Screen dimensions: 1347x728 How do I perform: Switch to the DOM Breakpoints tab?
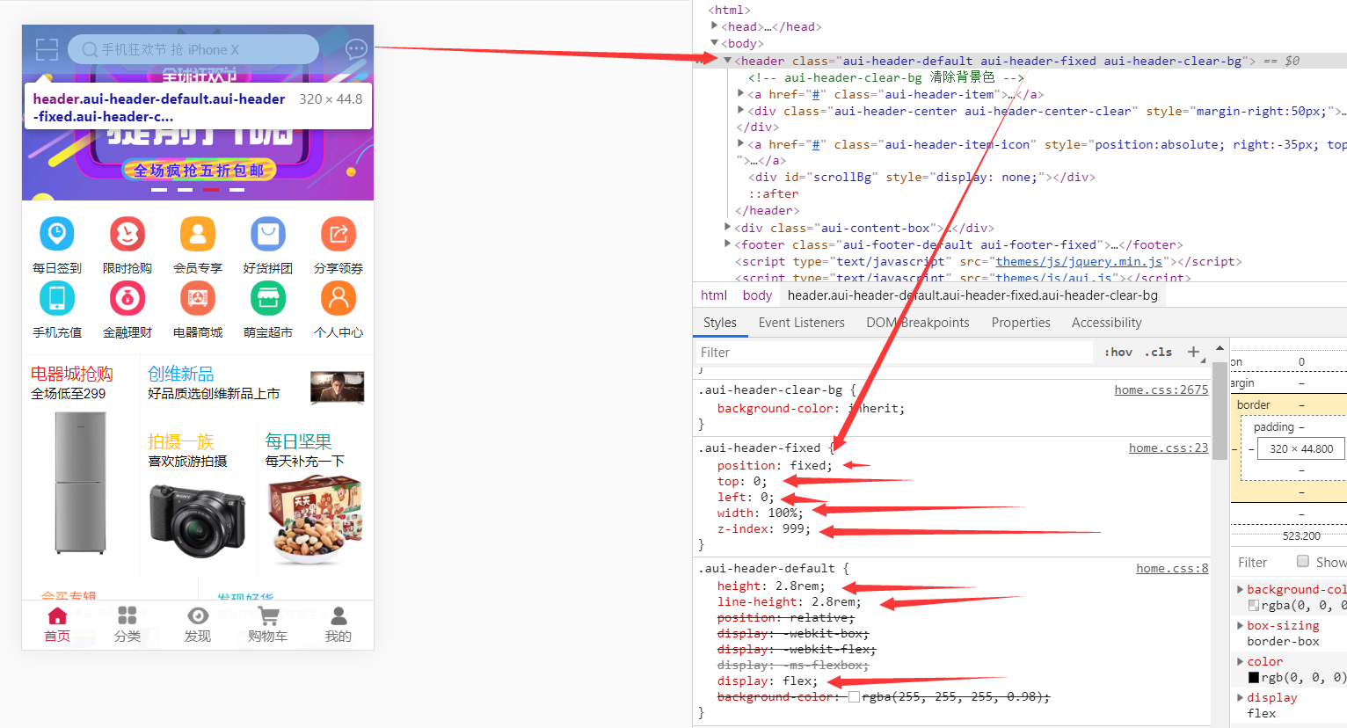tap(918, 323)
